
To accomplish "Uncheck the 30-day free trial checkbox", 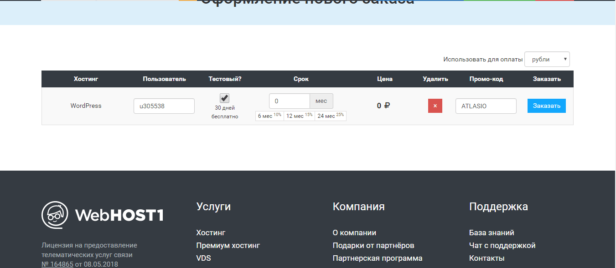I will point(225,98).
